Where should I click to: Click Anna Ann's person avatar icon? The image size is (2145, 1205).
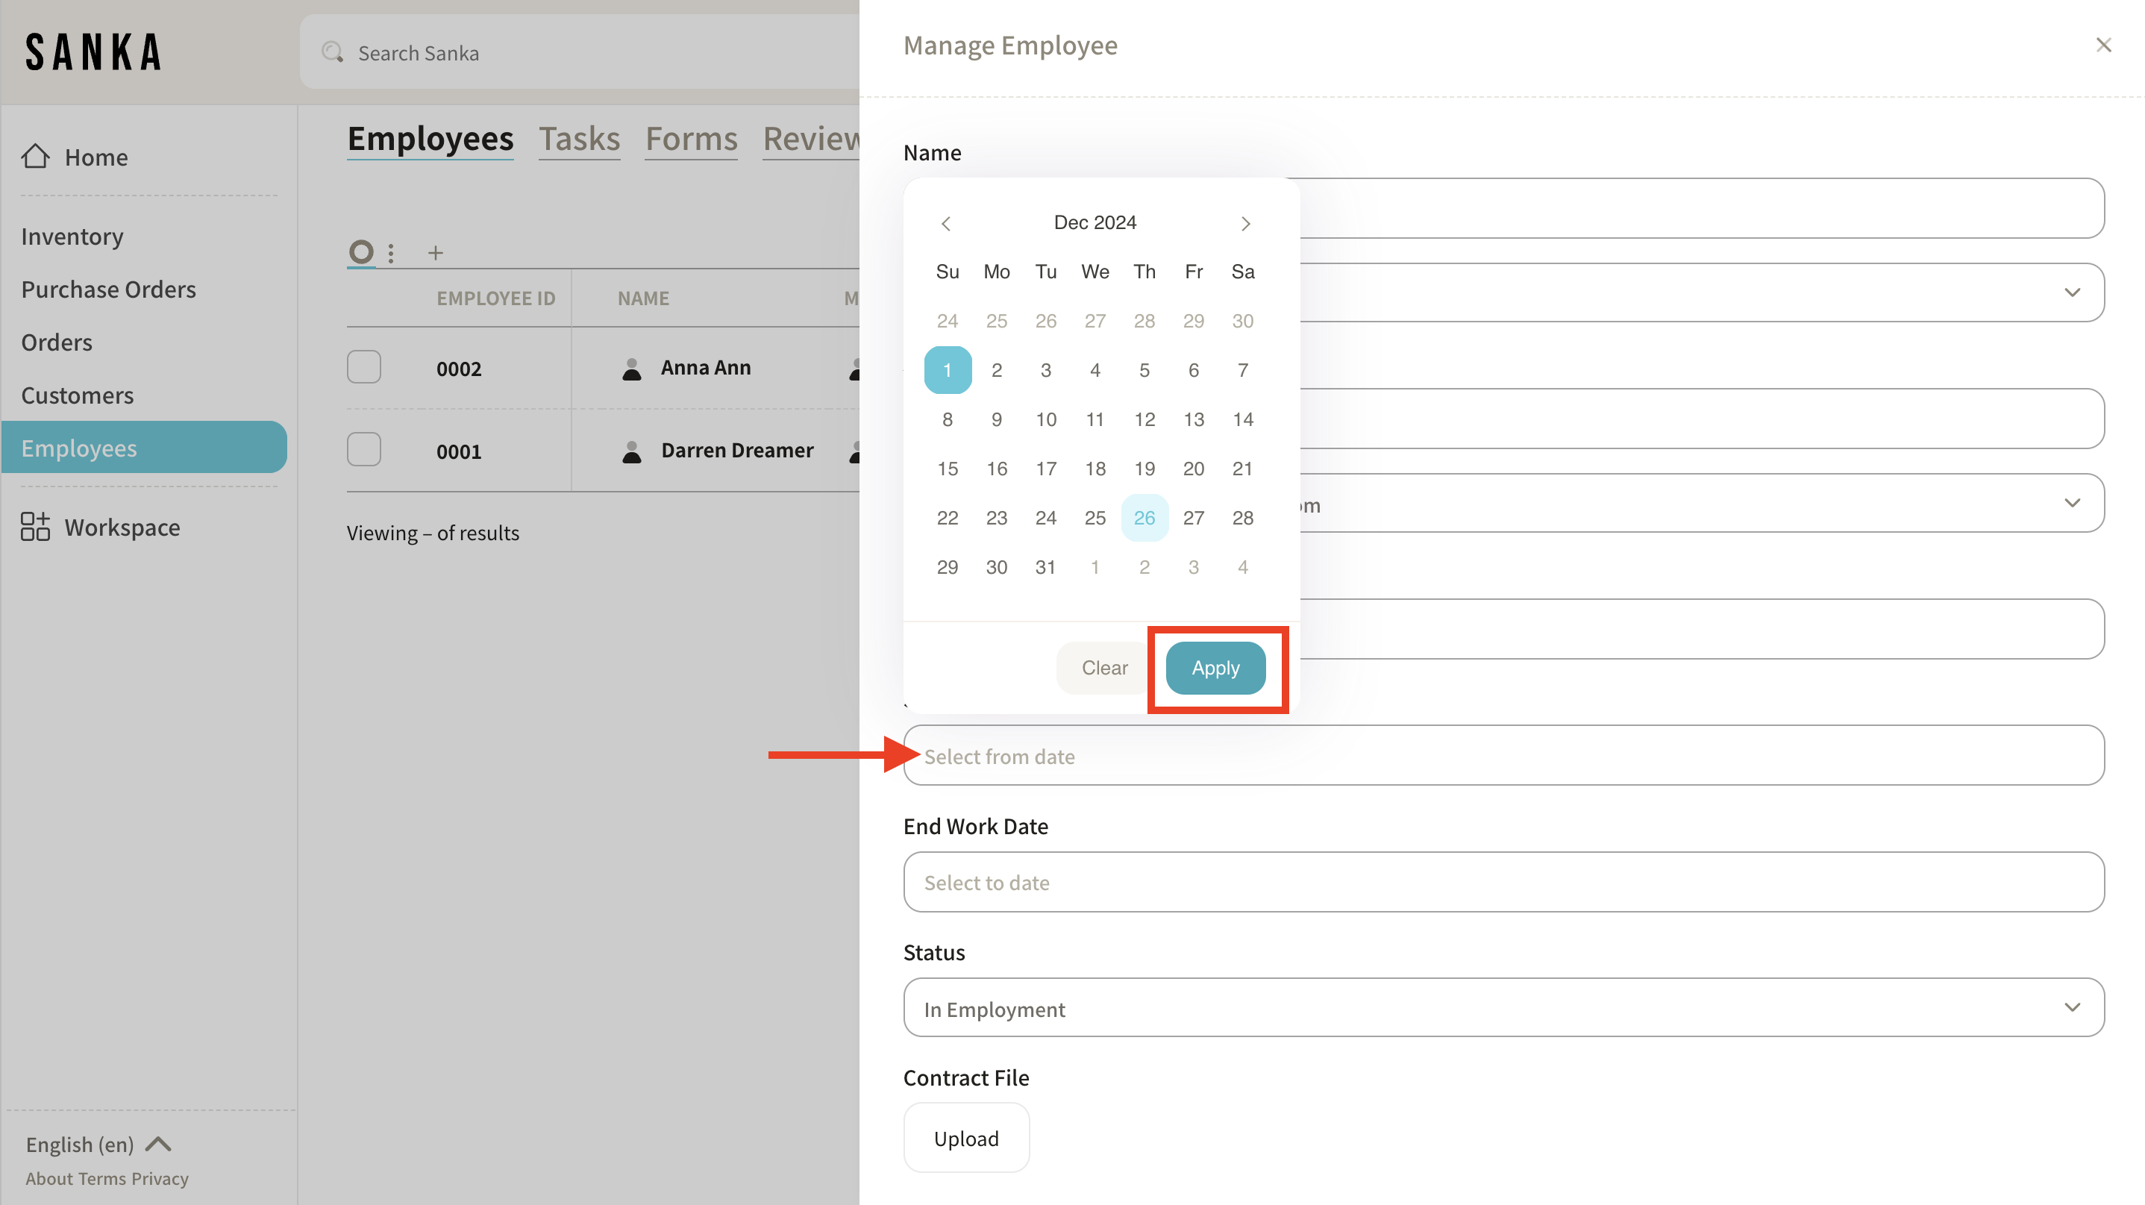point(632,368)
